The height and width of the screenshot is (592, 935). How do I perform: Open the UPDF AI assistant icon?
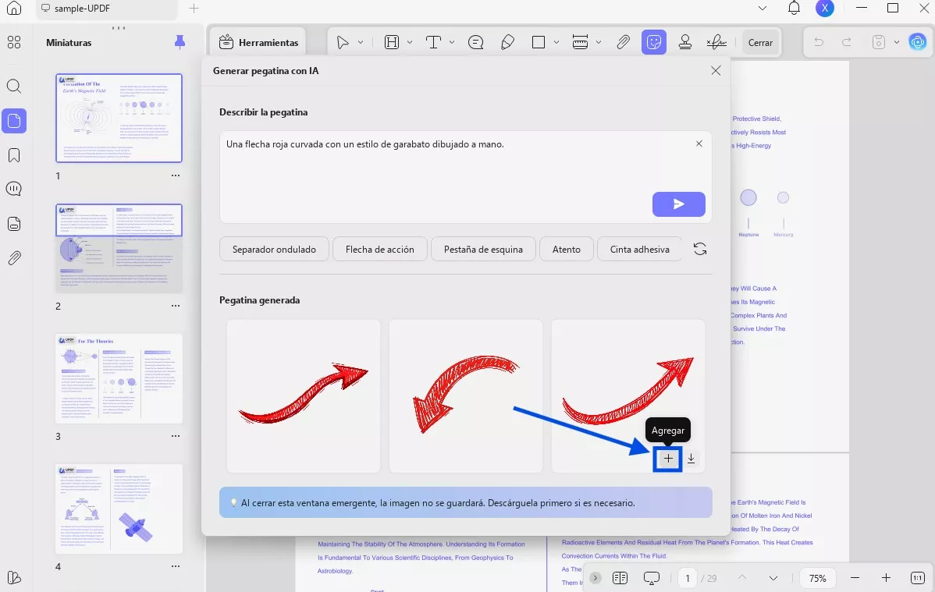pyautogui.click(x=917, y=42)
